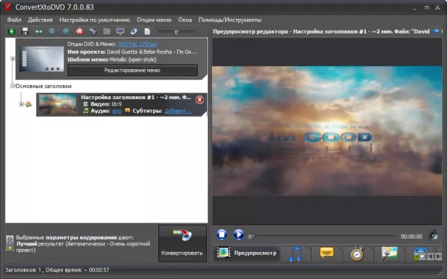This screenshot has width=447, height=279.
Task: Click the Добавит... subtitles link
Action: pyautogui.click(x=179, y=111)
